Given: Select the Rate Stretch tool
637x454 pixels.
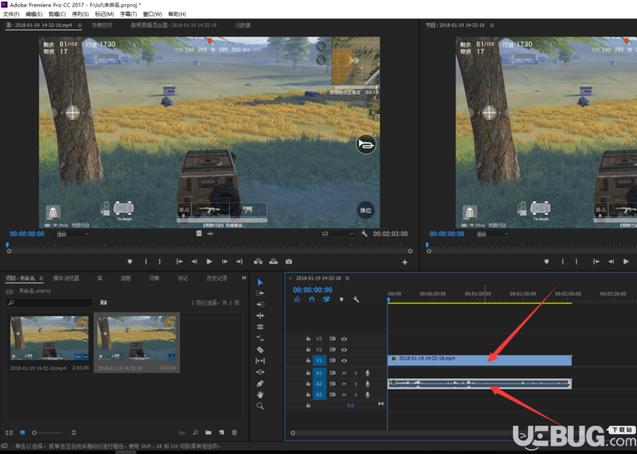Looking at the screenshot, I should (x=260, y=338).
